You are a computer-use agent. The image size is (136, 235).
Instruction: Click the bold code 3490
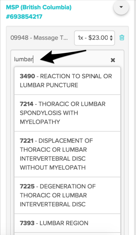point(27,76)
